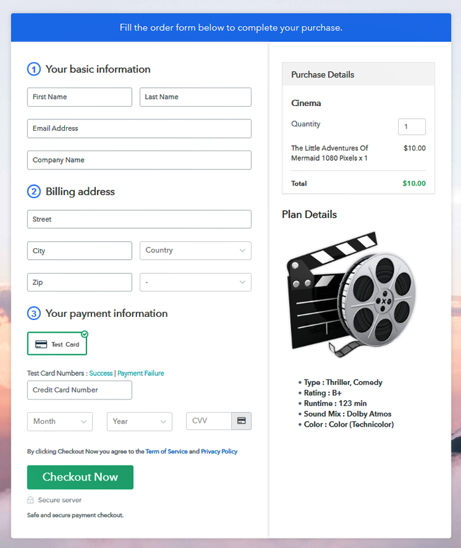Click 'Runtime : 123 min' text
Viewport: 461px width, 548px height.
pyautogui.click(x=335, y=403)
